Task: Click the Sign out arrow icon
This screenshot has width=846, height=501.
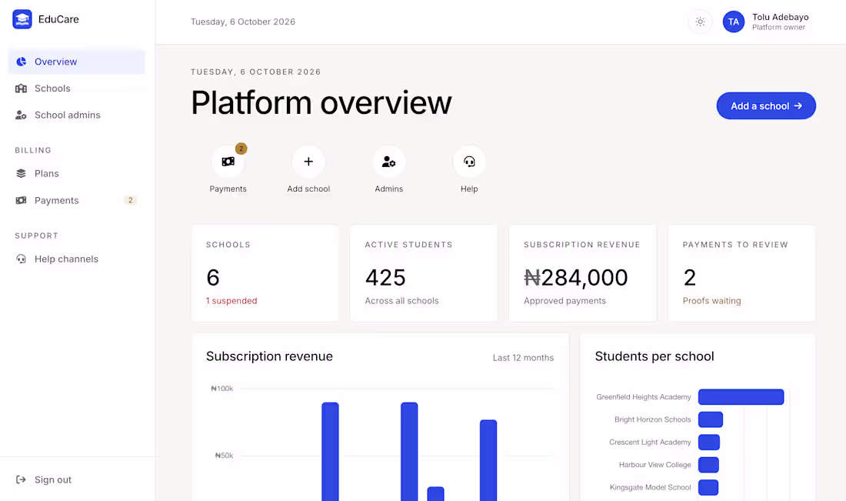Action: (21, 479)
